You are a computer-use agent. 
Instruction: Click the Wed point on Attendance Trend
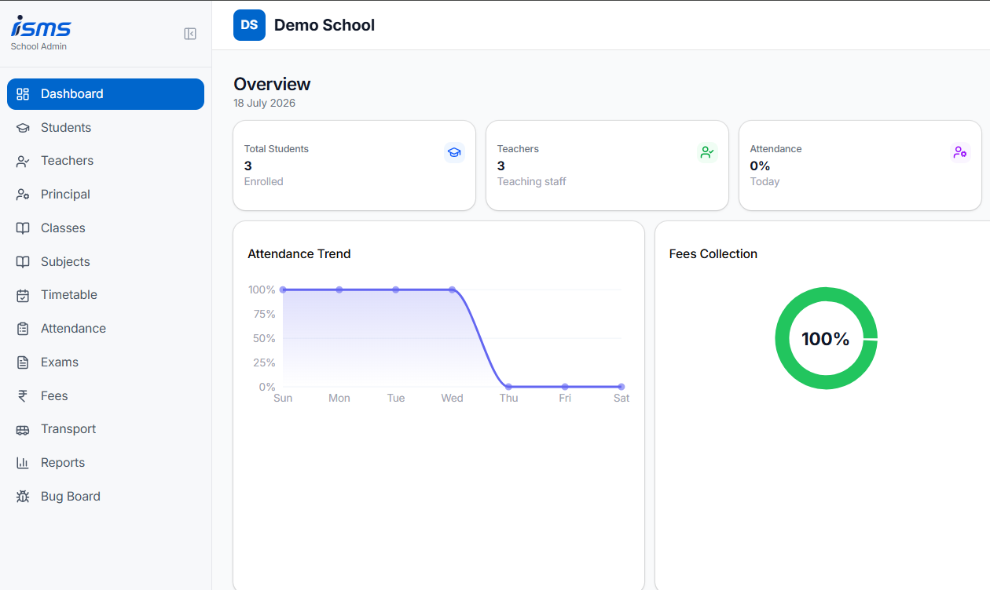click(x=452, y=290)
